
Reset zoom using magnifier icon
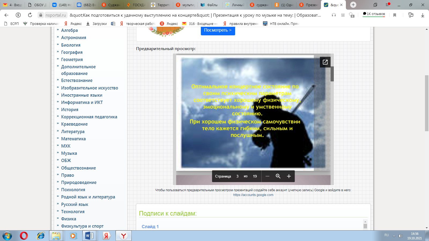point(278,176)
